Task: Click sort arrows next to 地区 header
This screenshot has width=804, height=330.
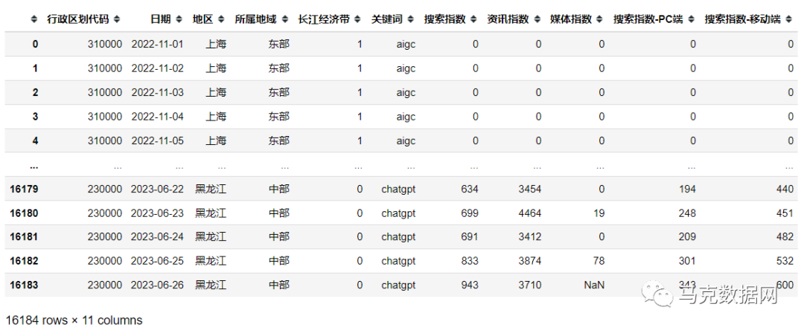Action: tap(221, 19)
